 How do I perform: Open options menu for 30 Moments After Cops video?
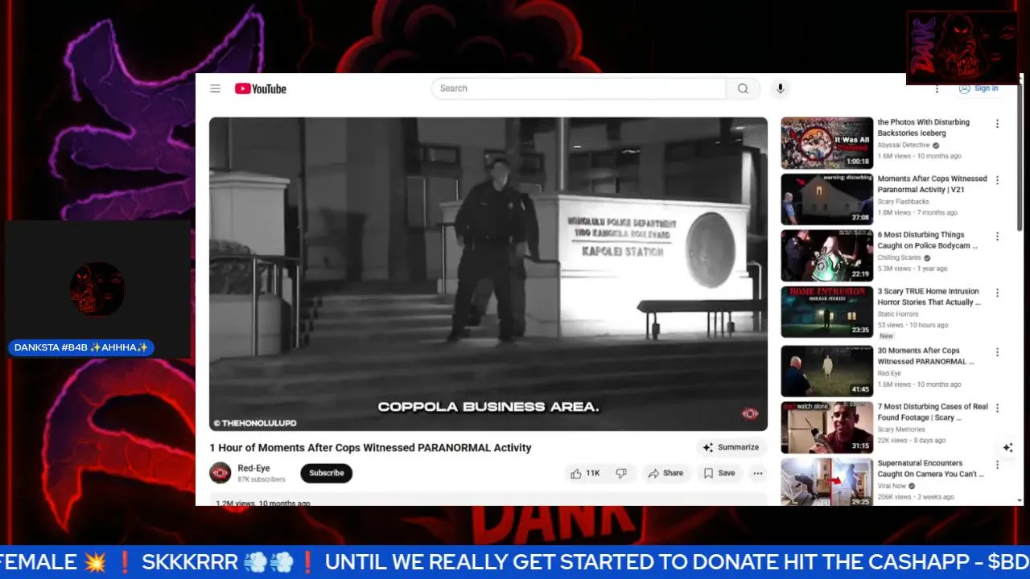997,352
